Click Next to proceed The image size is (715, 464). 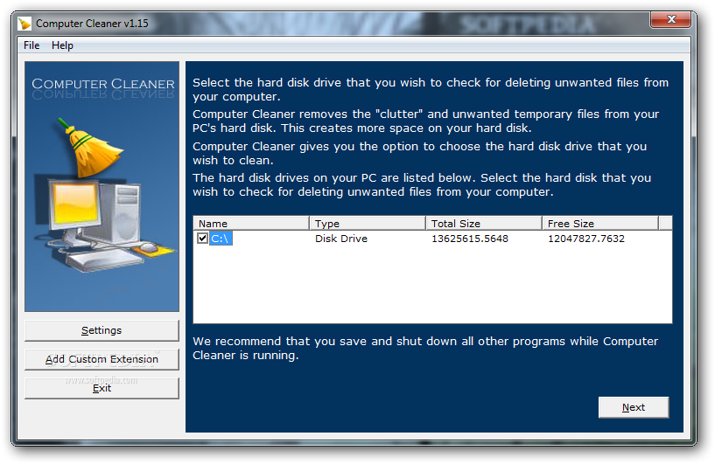click(x=634, y=407)
